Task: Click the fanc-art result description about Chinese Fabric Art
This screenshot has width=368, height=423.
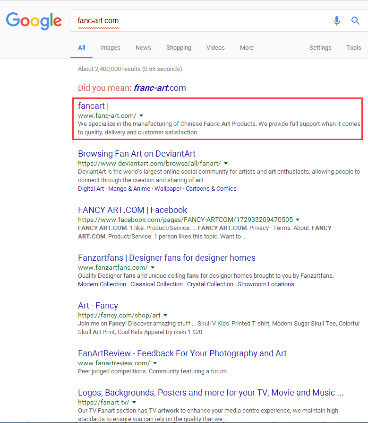Action: coord(219,128)
